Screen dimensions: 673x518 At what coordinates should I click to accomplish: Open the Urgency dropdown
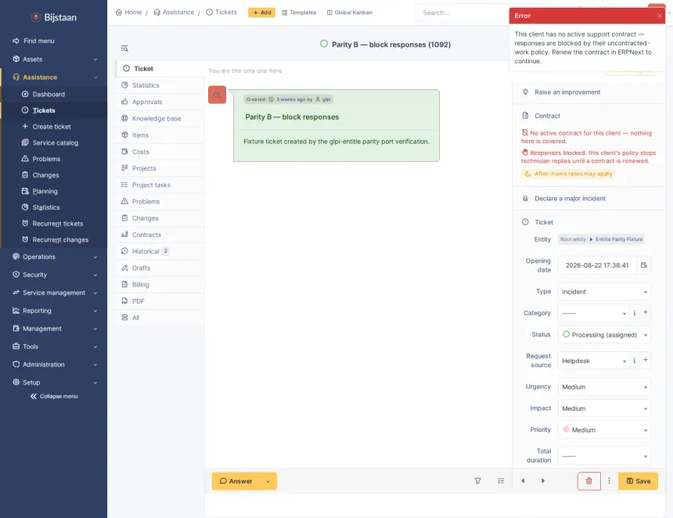(x=604, y=387)
